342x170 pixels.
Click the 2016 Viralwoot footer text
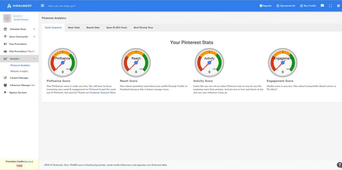point(106,165)
